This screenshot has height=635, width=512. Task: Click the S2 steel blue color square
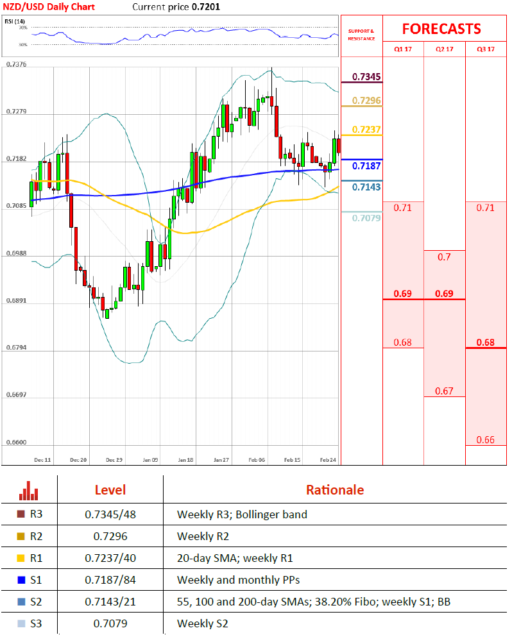pyautogui.click(x=21, y=602)
